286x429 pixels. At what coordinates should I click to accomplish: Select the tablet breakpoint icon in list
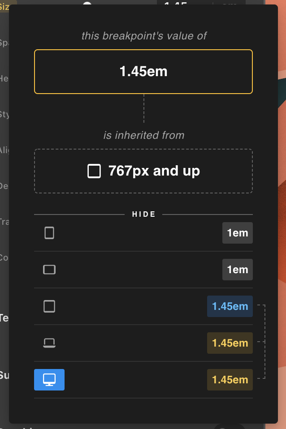pos(49,306)
